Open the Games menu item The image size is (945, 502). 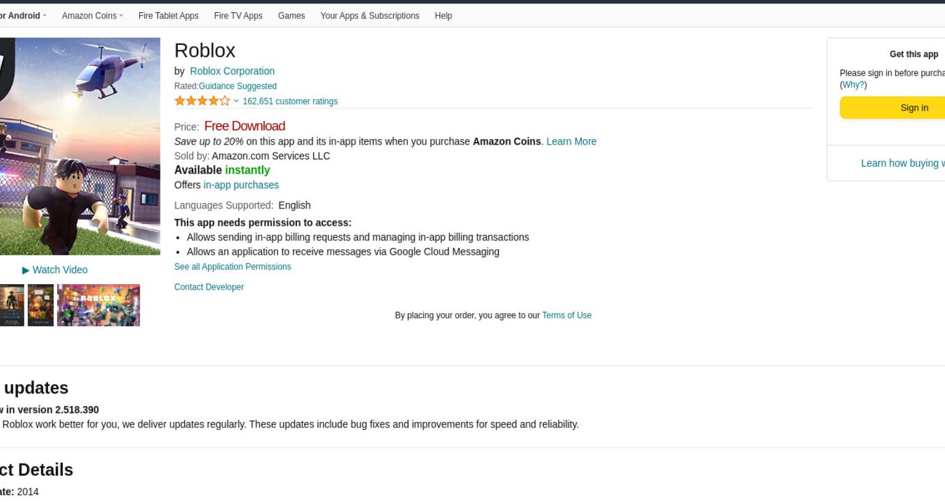292,16
